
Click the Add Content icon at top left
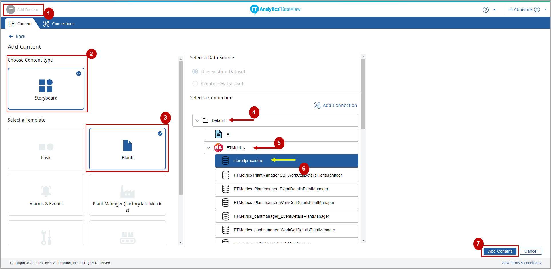11,9
